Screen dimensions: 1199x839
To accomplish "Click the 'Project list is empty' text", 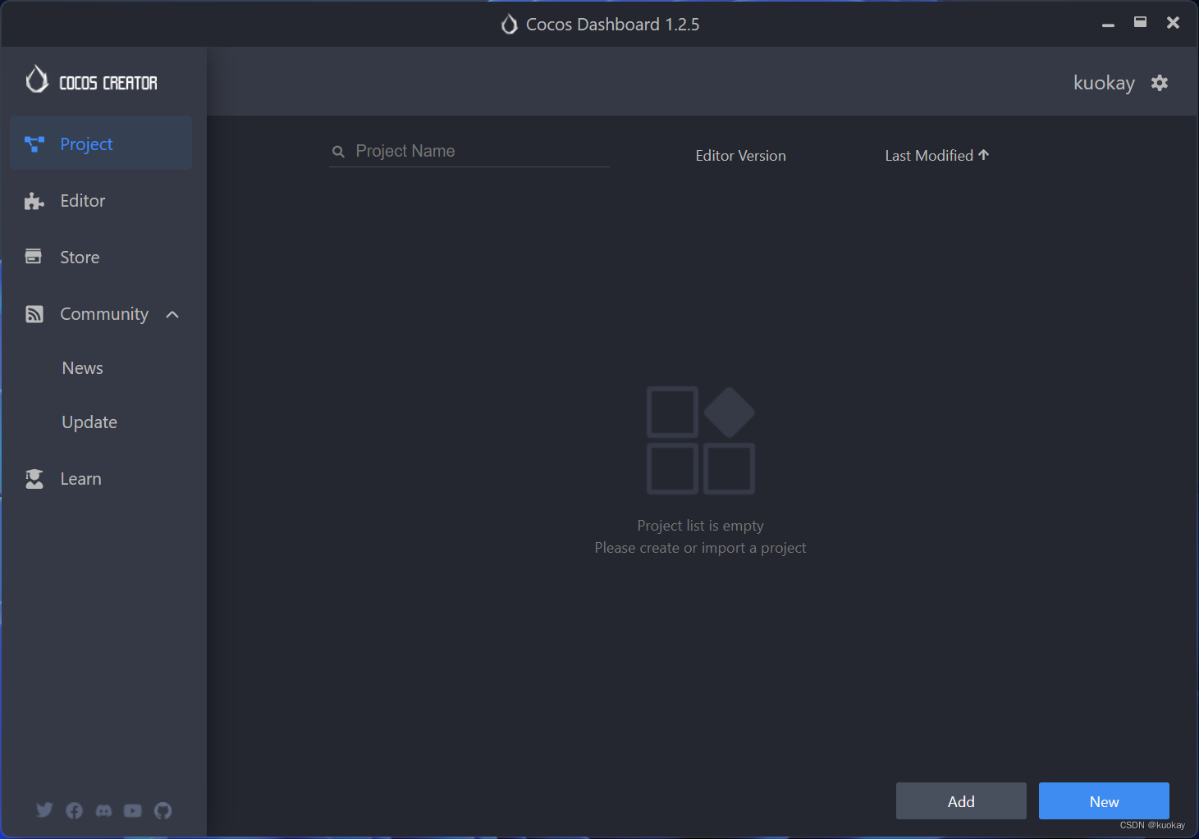I will point(700,526).
